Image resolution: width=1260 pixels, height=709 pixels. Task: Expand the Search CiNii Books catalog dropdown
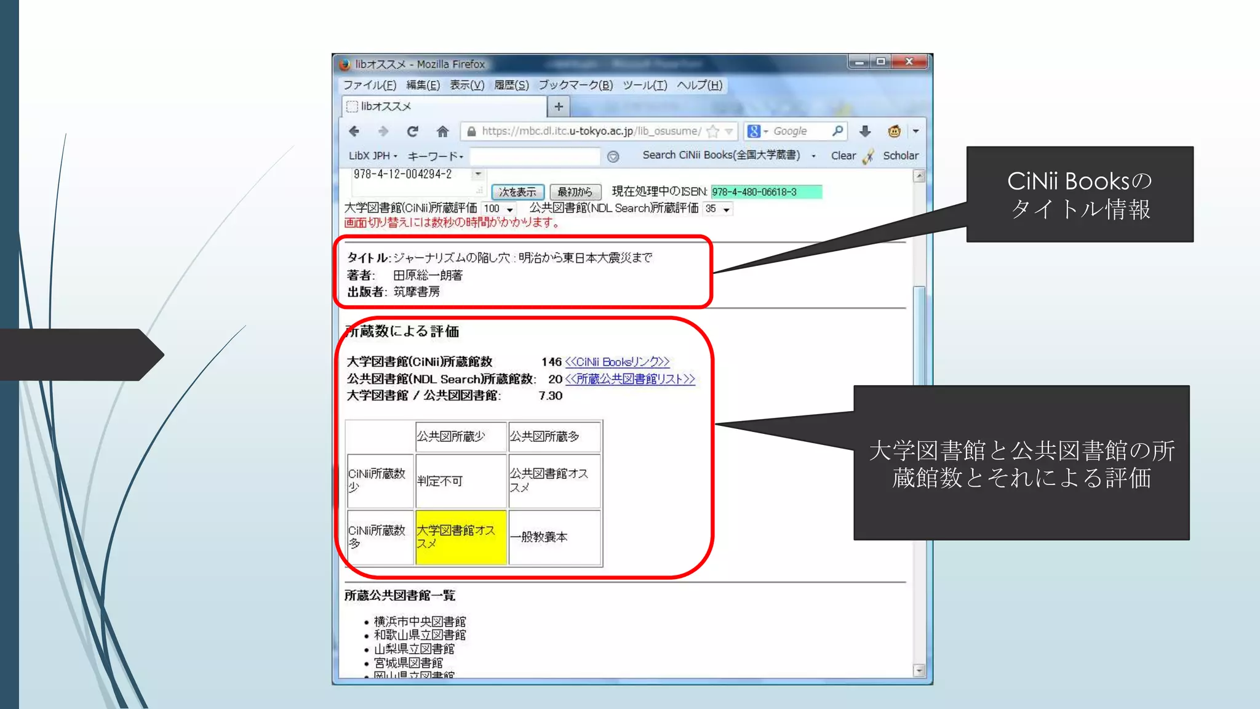click(813, 156)
